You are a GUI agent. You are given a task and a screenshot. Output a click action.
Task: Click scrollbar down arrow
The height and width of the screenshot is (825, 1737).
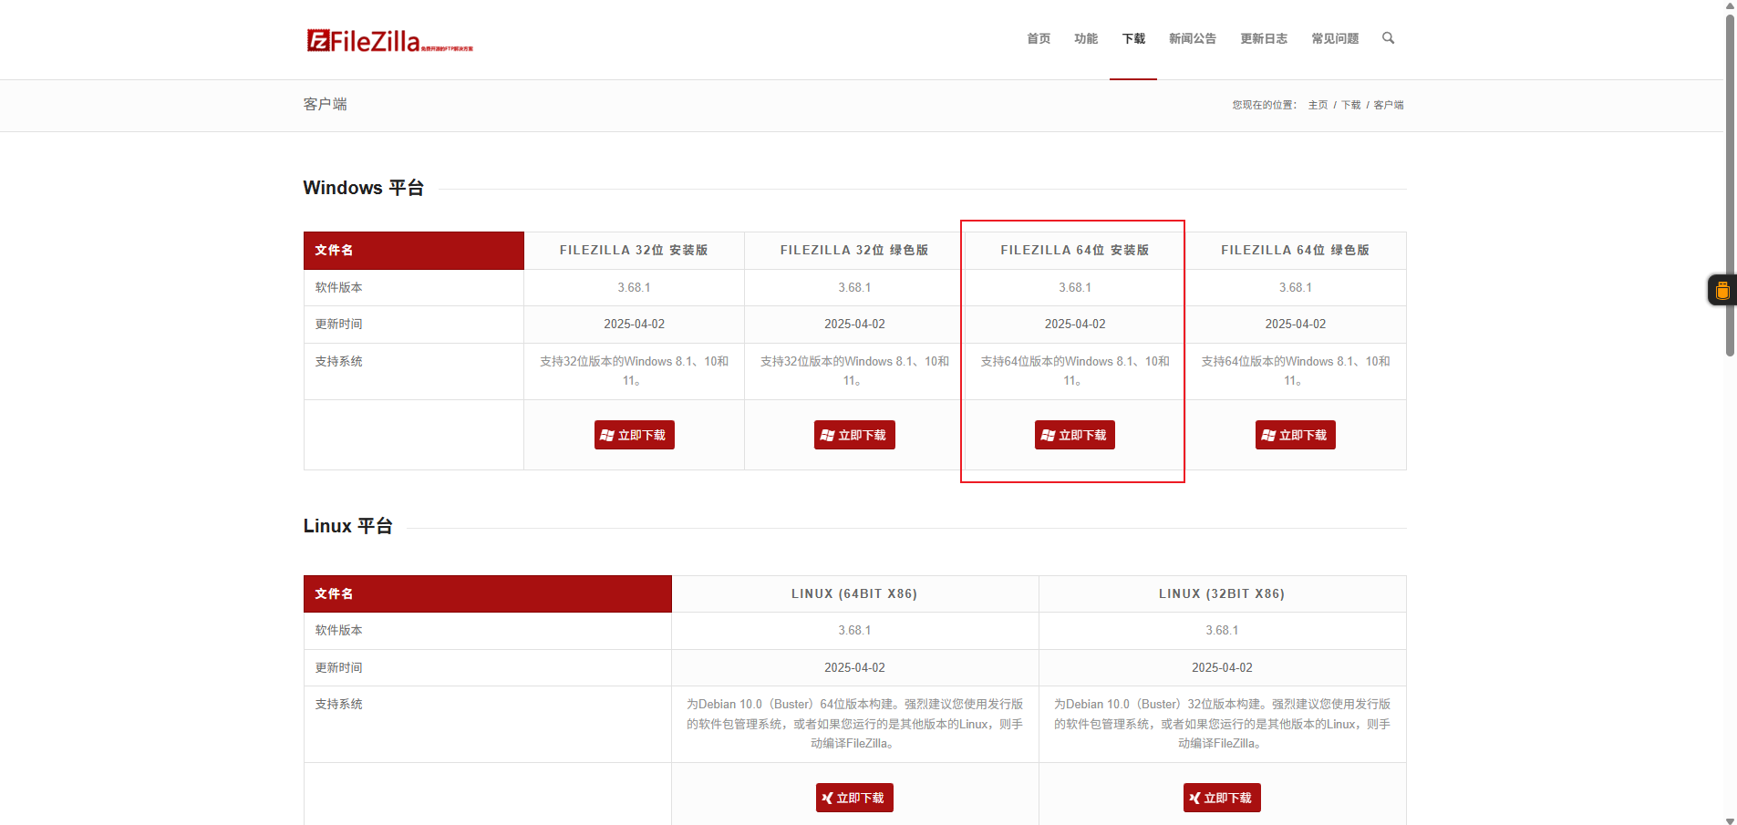coord(1730,820)
